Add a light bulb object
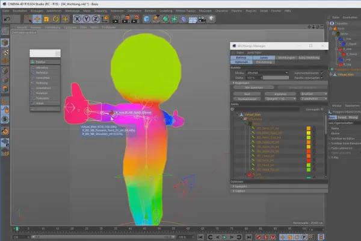 click(211, 19)
